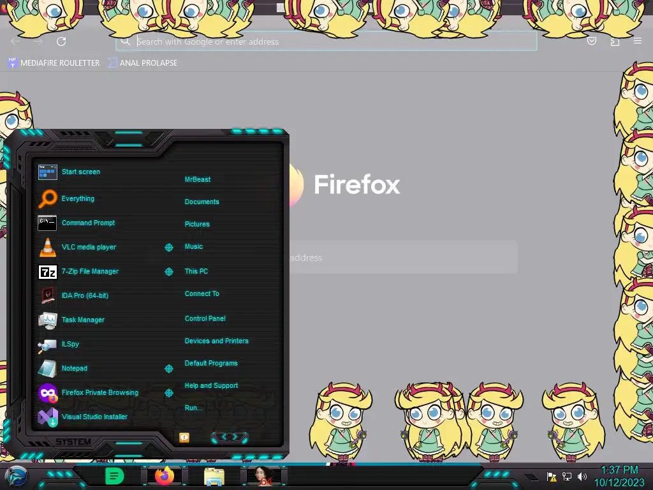The width and height of the screenshot is (653, 490).
Task: Click the new tab page search box
Action: tap(403, 258)
